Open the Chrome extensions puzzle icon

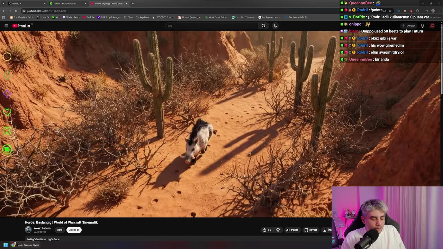pos(417,11)
